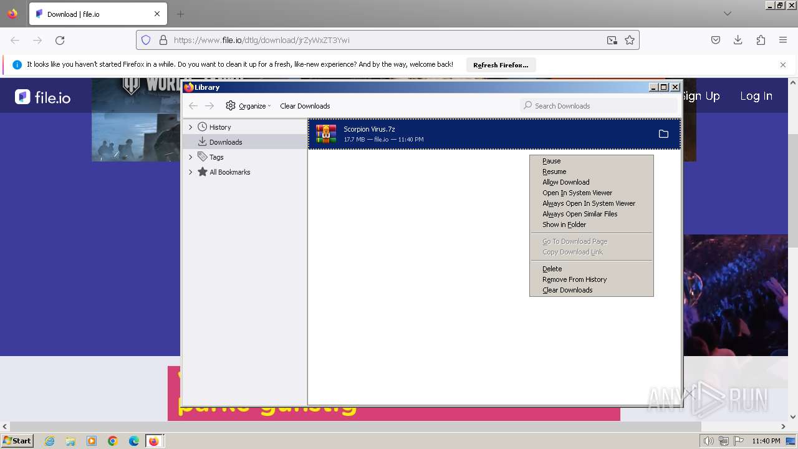The height and width of the screenshot is (449, 798).
Task: Choose Delete in the context menu
Action: 591,269
